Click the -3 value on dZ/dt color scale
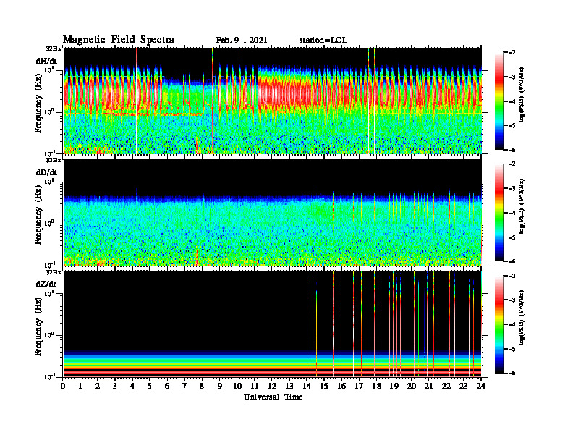This screenshot has height=443, width=573. pyautogui.click(x=512, y=300)
